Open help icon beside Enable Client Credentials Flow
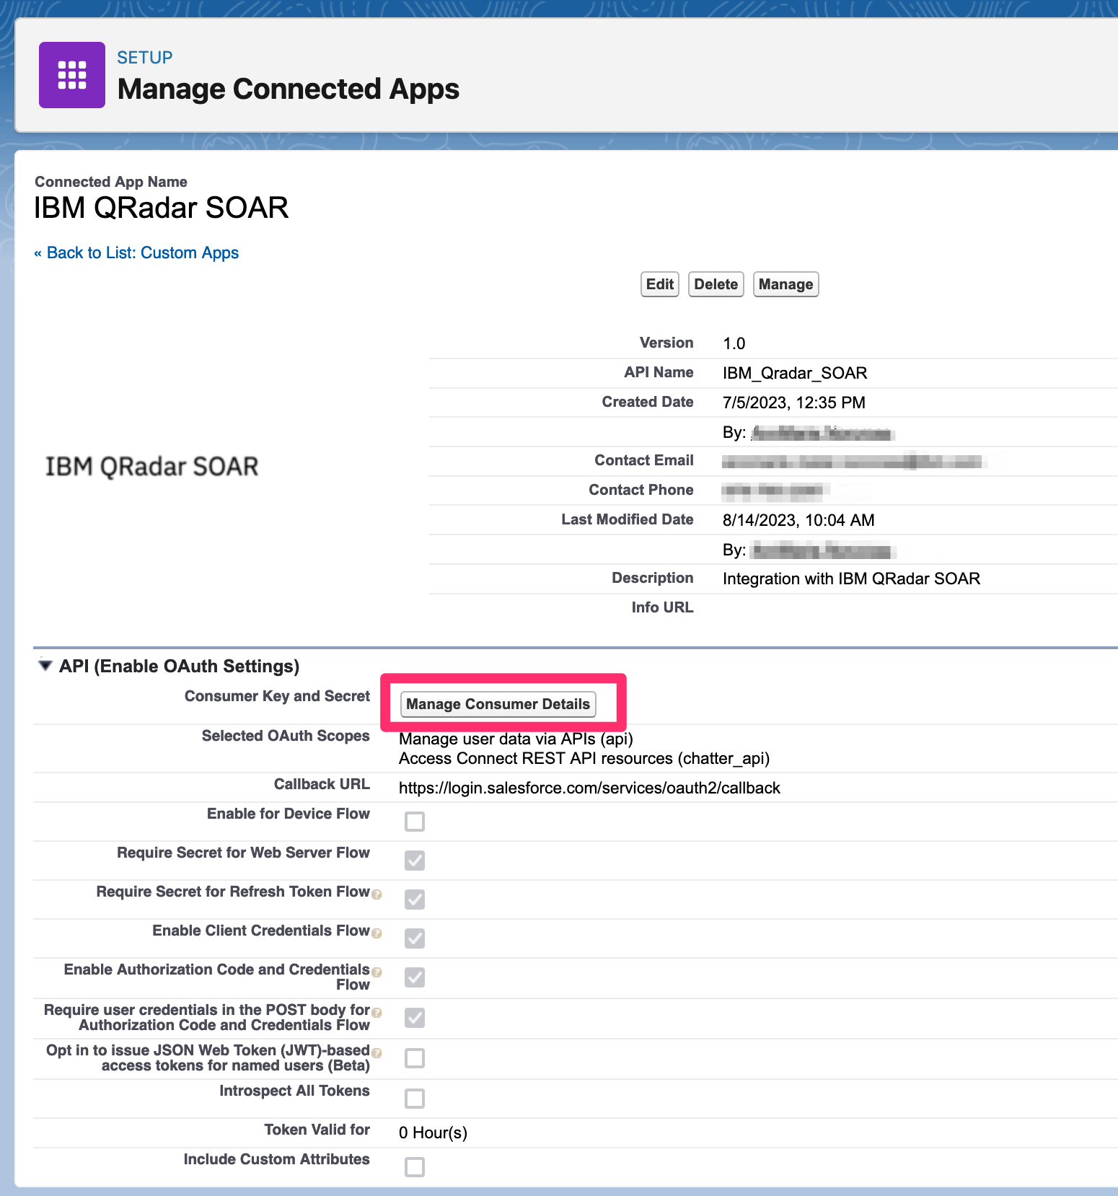The width and height of the screenshot is (1118, 1196). (x=377, y=933)
